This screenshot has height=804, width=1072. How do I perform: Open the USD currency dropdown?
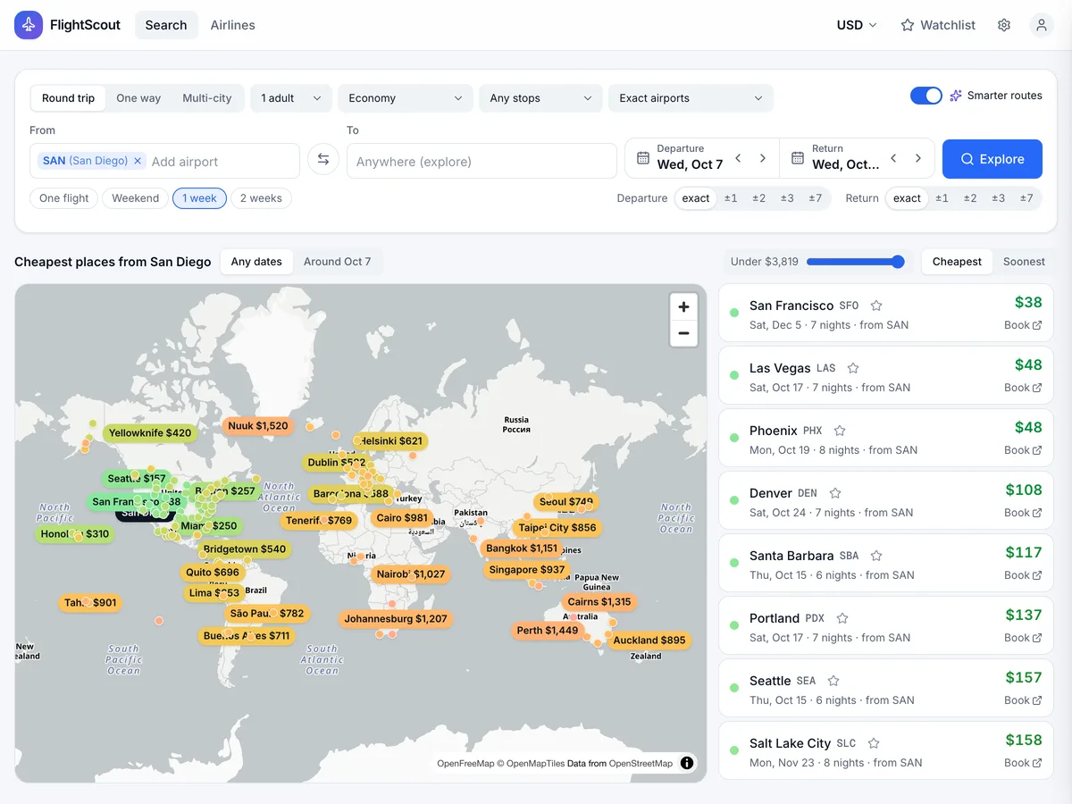pyautogui.click(x=857, y=25)
